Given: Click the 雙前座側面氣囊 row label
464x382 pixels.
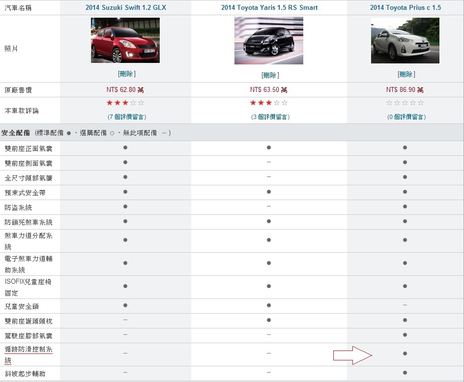Looking at the screenshot, I should point(29,163).
